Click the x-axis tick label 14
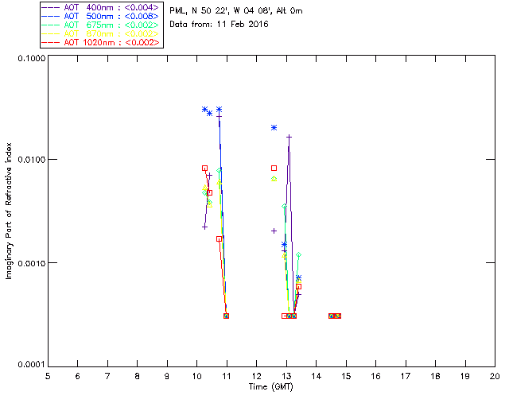Screen dimensions: 509x407 point(317,376)
